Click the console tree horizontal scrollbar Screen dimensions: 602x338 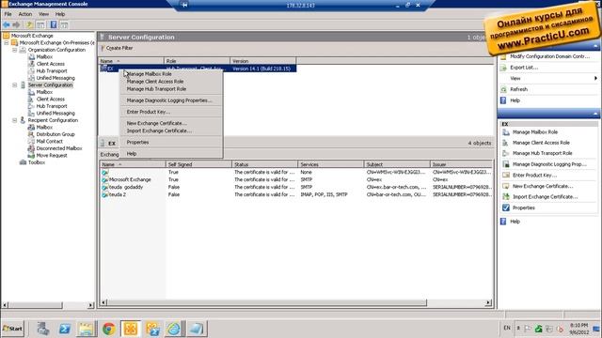[36, 305]
